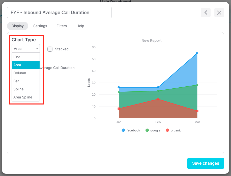
Task: Open the Settings tab
Action: [x=40, y=26]
